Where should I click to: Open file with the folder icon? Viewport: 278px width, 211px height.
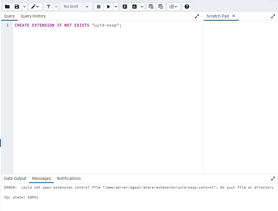pyautogui.click(x=7, y=7)
